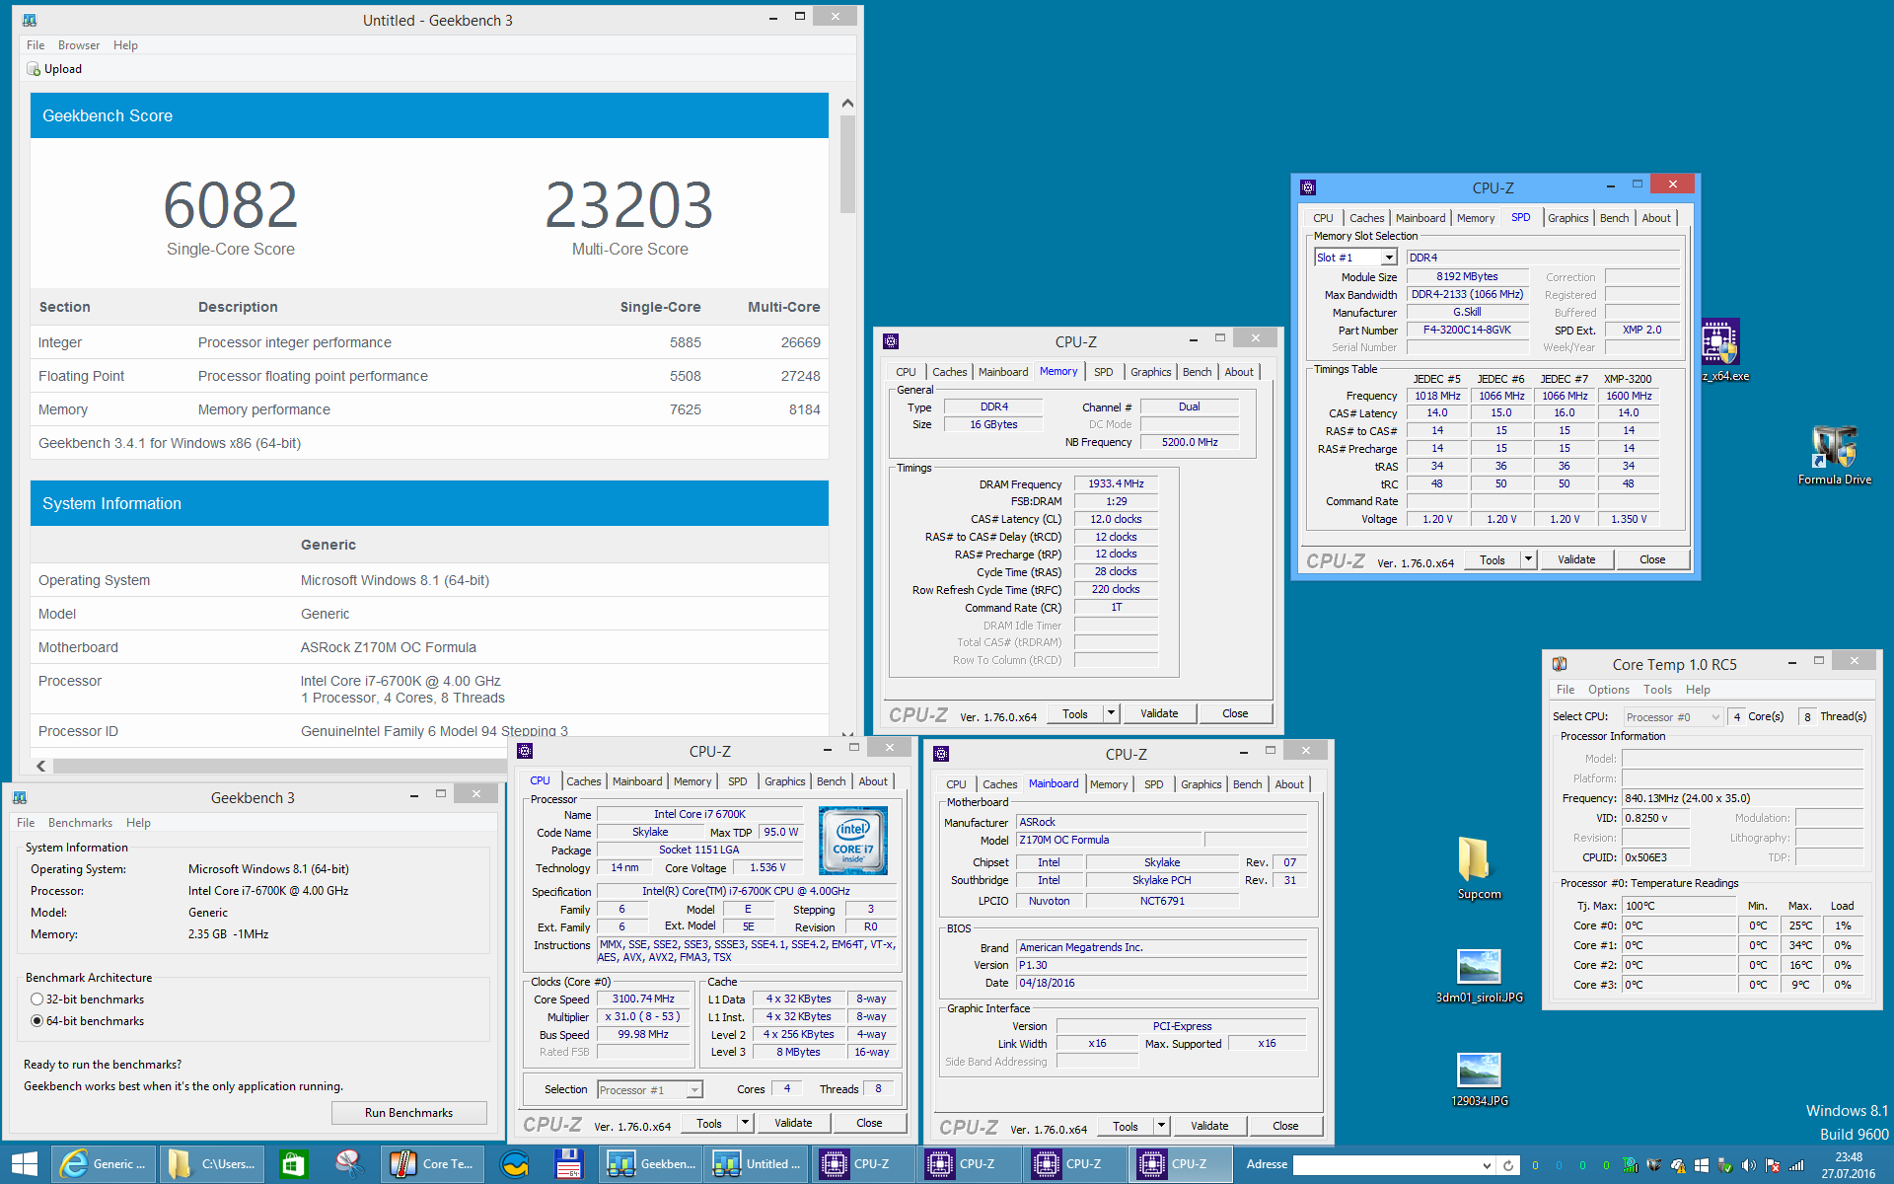The image size is (1894, 1184).
Task: Open Browser menu in Geekbench
Action: (79, 45)
